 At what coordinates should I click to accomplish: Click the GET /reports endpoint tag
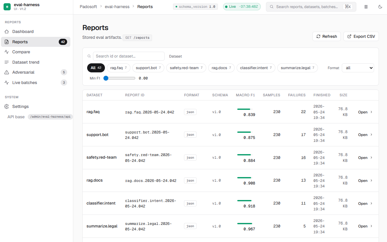[137, 37]
